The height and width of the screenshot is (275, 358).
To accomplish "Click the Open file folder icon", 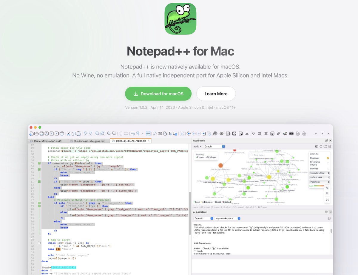I will 36,134.
